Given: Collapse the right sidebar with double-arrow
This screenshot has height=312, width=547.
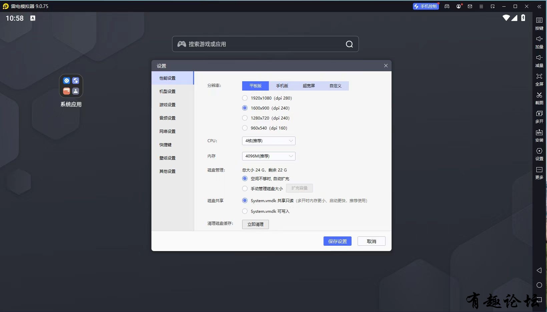Looking at the screenshot, I should pos(539,6).
